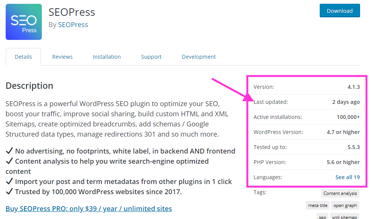Click the SEOPress plugin title heading
This screenshot has height=219, width=371.
click(72, 12)
